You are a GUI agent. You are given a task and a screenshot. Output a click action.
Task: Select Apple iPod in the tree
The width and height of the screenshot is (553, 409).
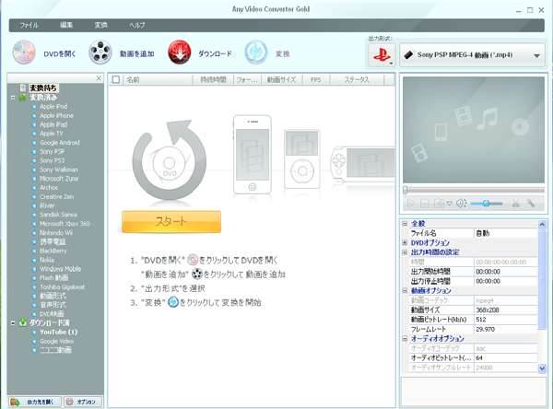pos(53,107)
